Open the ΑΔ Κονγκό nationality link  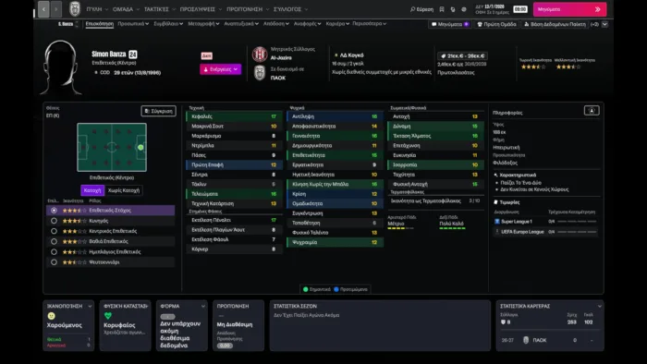coord(351,55)
